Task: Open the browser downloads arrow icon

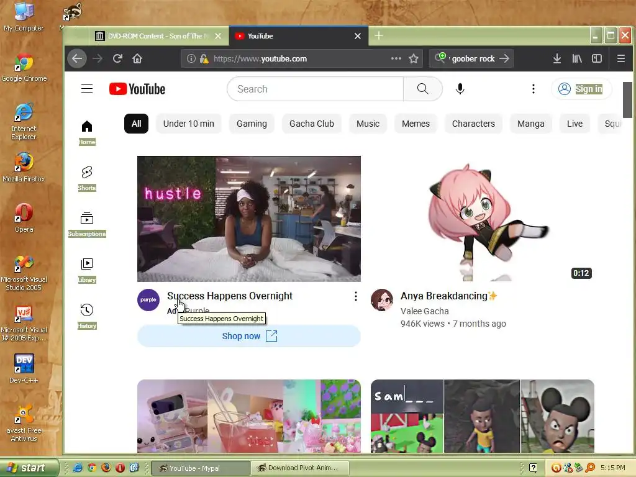Action: pos(557,59)
